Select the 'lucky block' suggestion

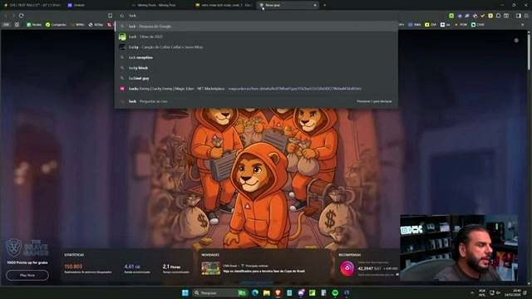[256, 68]
